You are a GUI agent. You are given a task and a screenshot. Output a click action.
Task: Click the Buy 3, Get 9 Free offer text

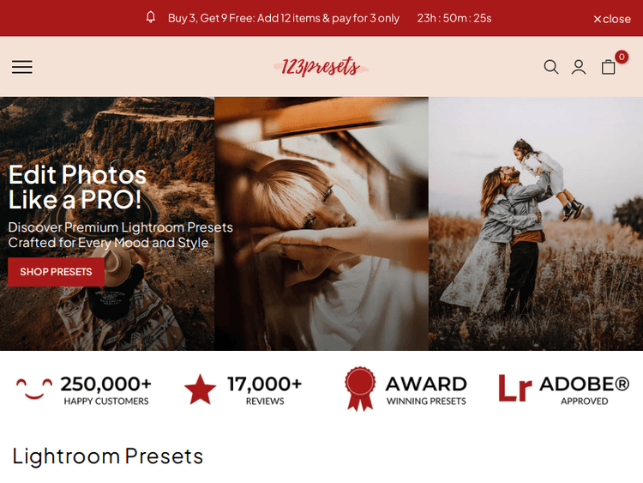[x=284, y=18]
